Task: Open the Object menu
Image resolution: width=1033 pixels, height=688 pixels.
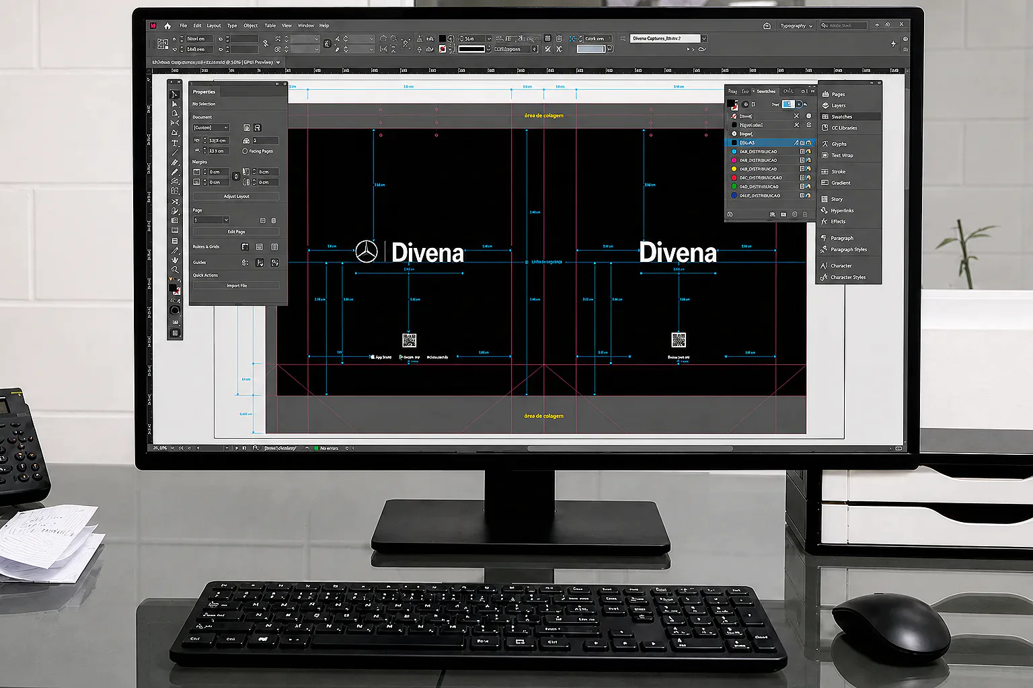Action: coord(251,26)
